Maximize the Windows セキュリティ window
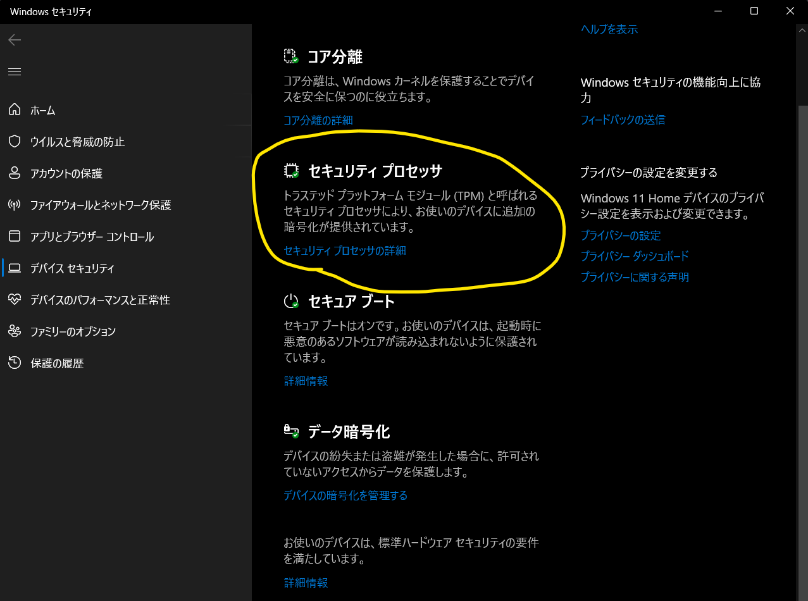808x601 pixels. [754, 11]
